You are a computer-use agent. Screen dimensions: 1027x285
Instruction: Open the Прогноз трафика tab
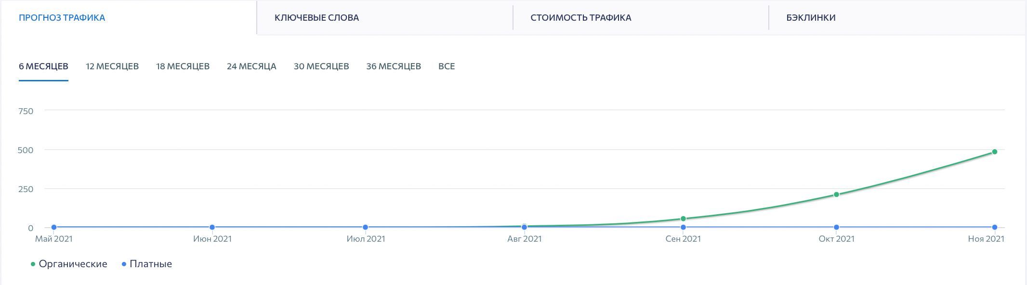[62, 18]
